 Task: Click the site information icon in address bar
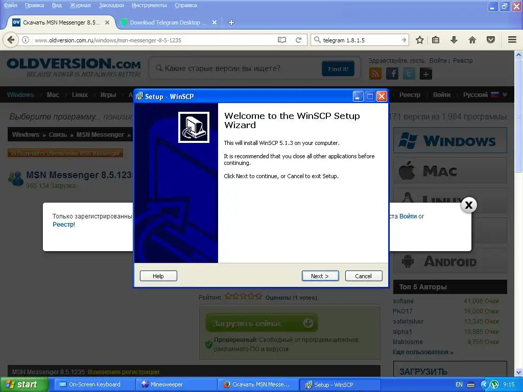coord(26,40)
